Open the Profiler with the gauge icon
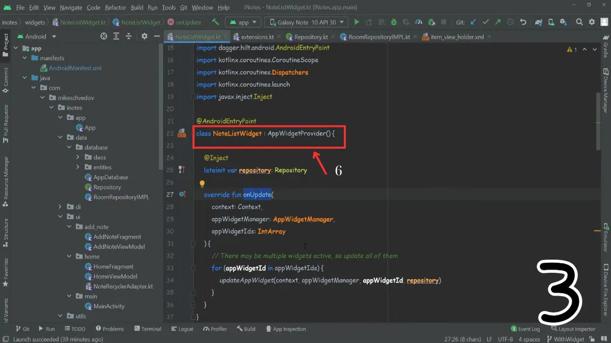The image size is (611, 343). tap(418, 23)
